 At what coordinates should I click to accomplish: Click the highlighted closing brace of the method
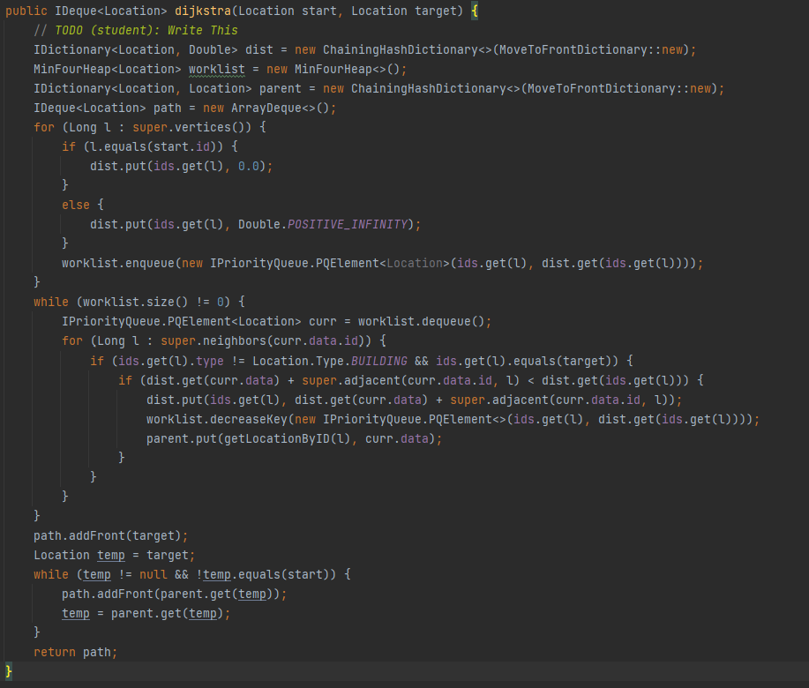tap(9, 671)
